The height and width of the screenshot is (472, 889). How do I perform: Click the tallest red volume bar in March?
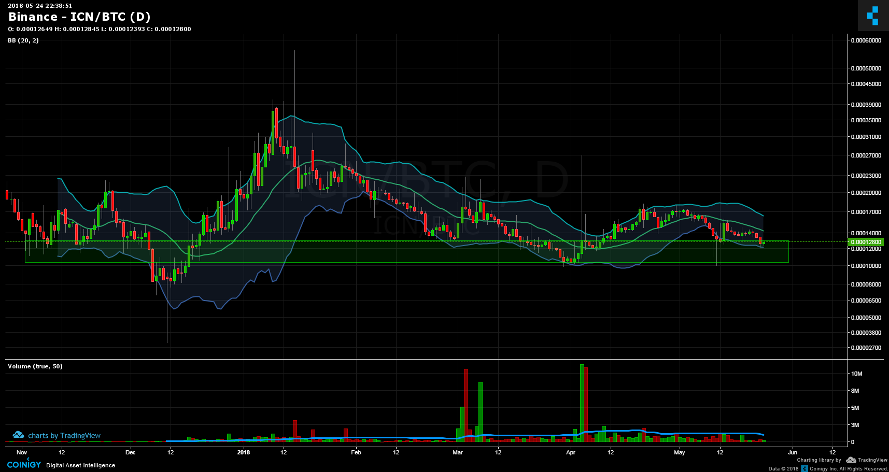coord(466,405)
